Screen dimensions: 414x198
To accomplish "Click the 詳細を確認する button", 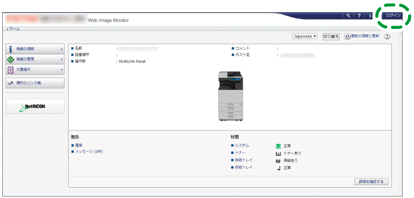I will 371,182.
